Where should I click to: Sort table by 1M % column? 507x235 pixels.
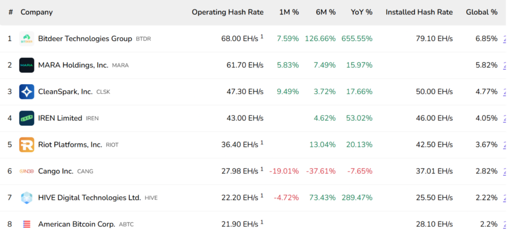coord(289,12)
